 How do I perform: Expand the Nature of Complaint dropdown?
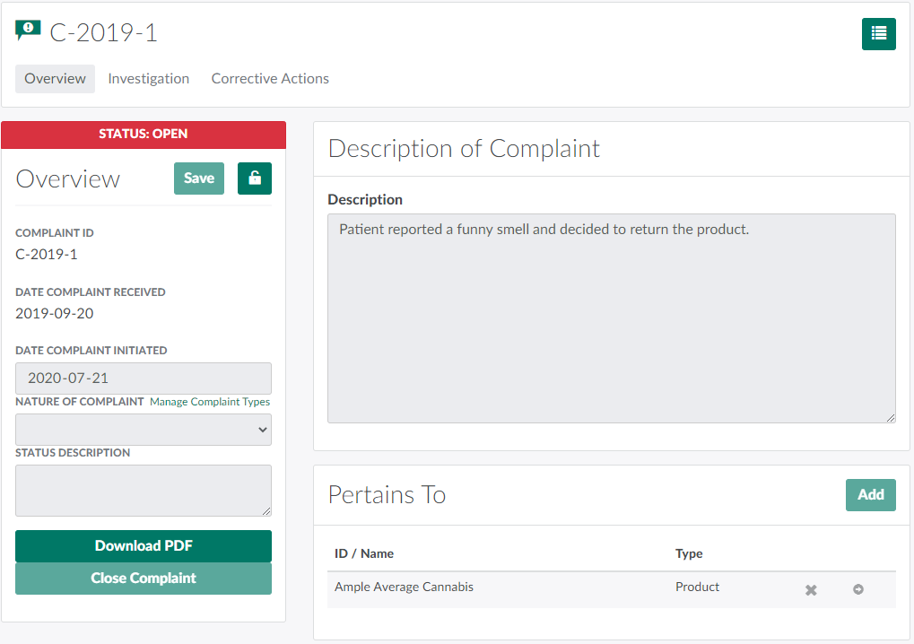click(x=144, y=430)
